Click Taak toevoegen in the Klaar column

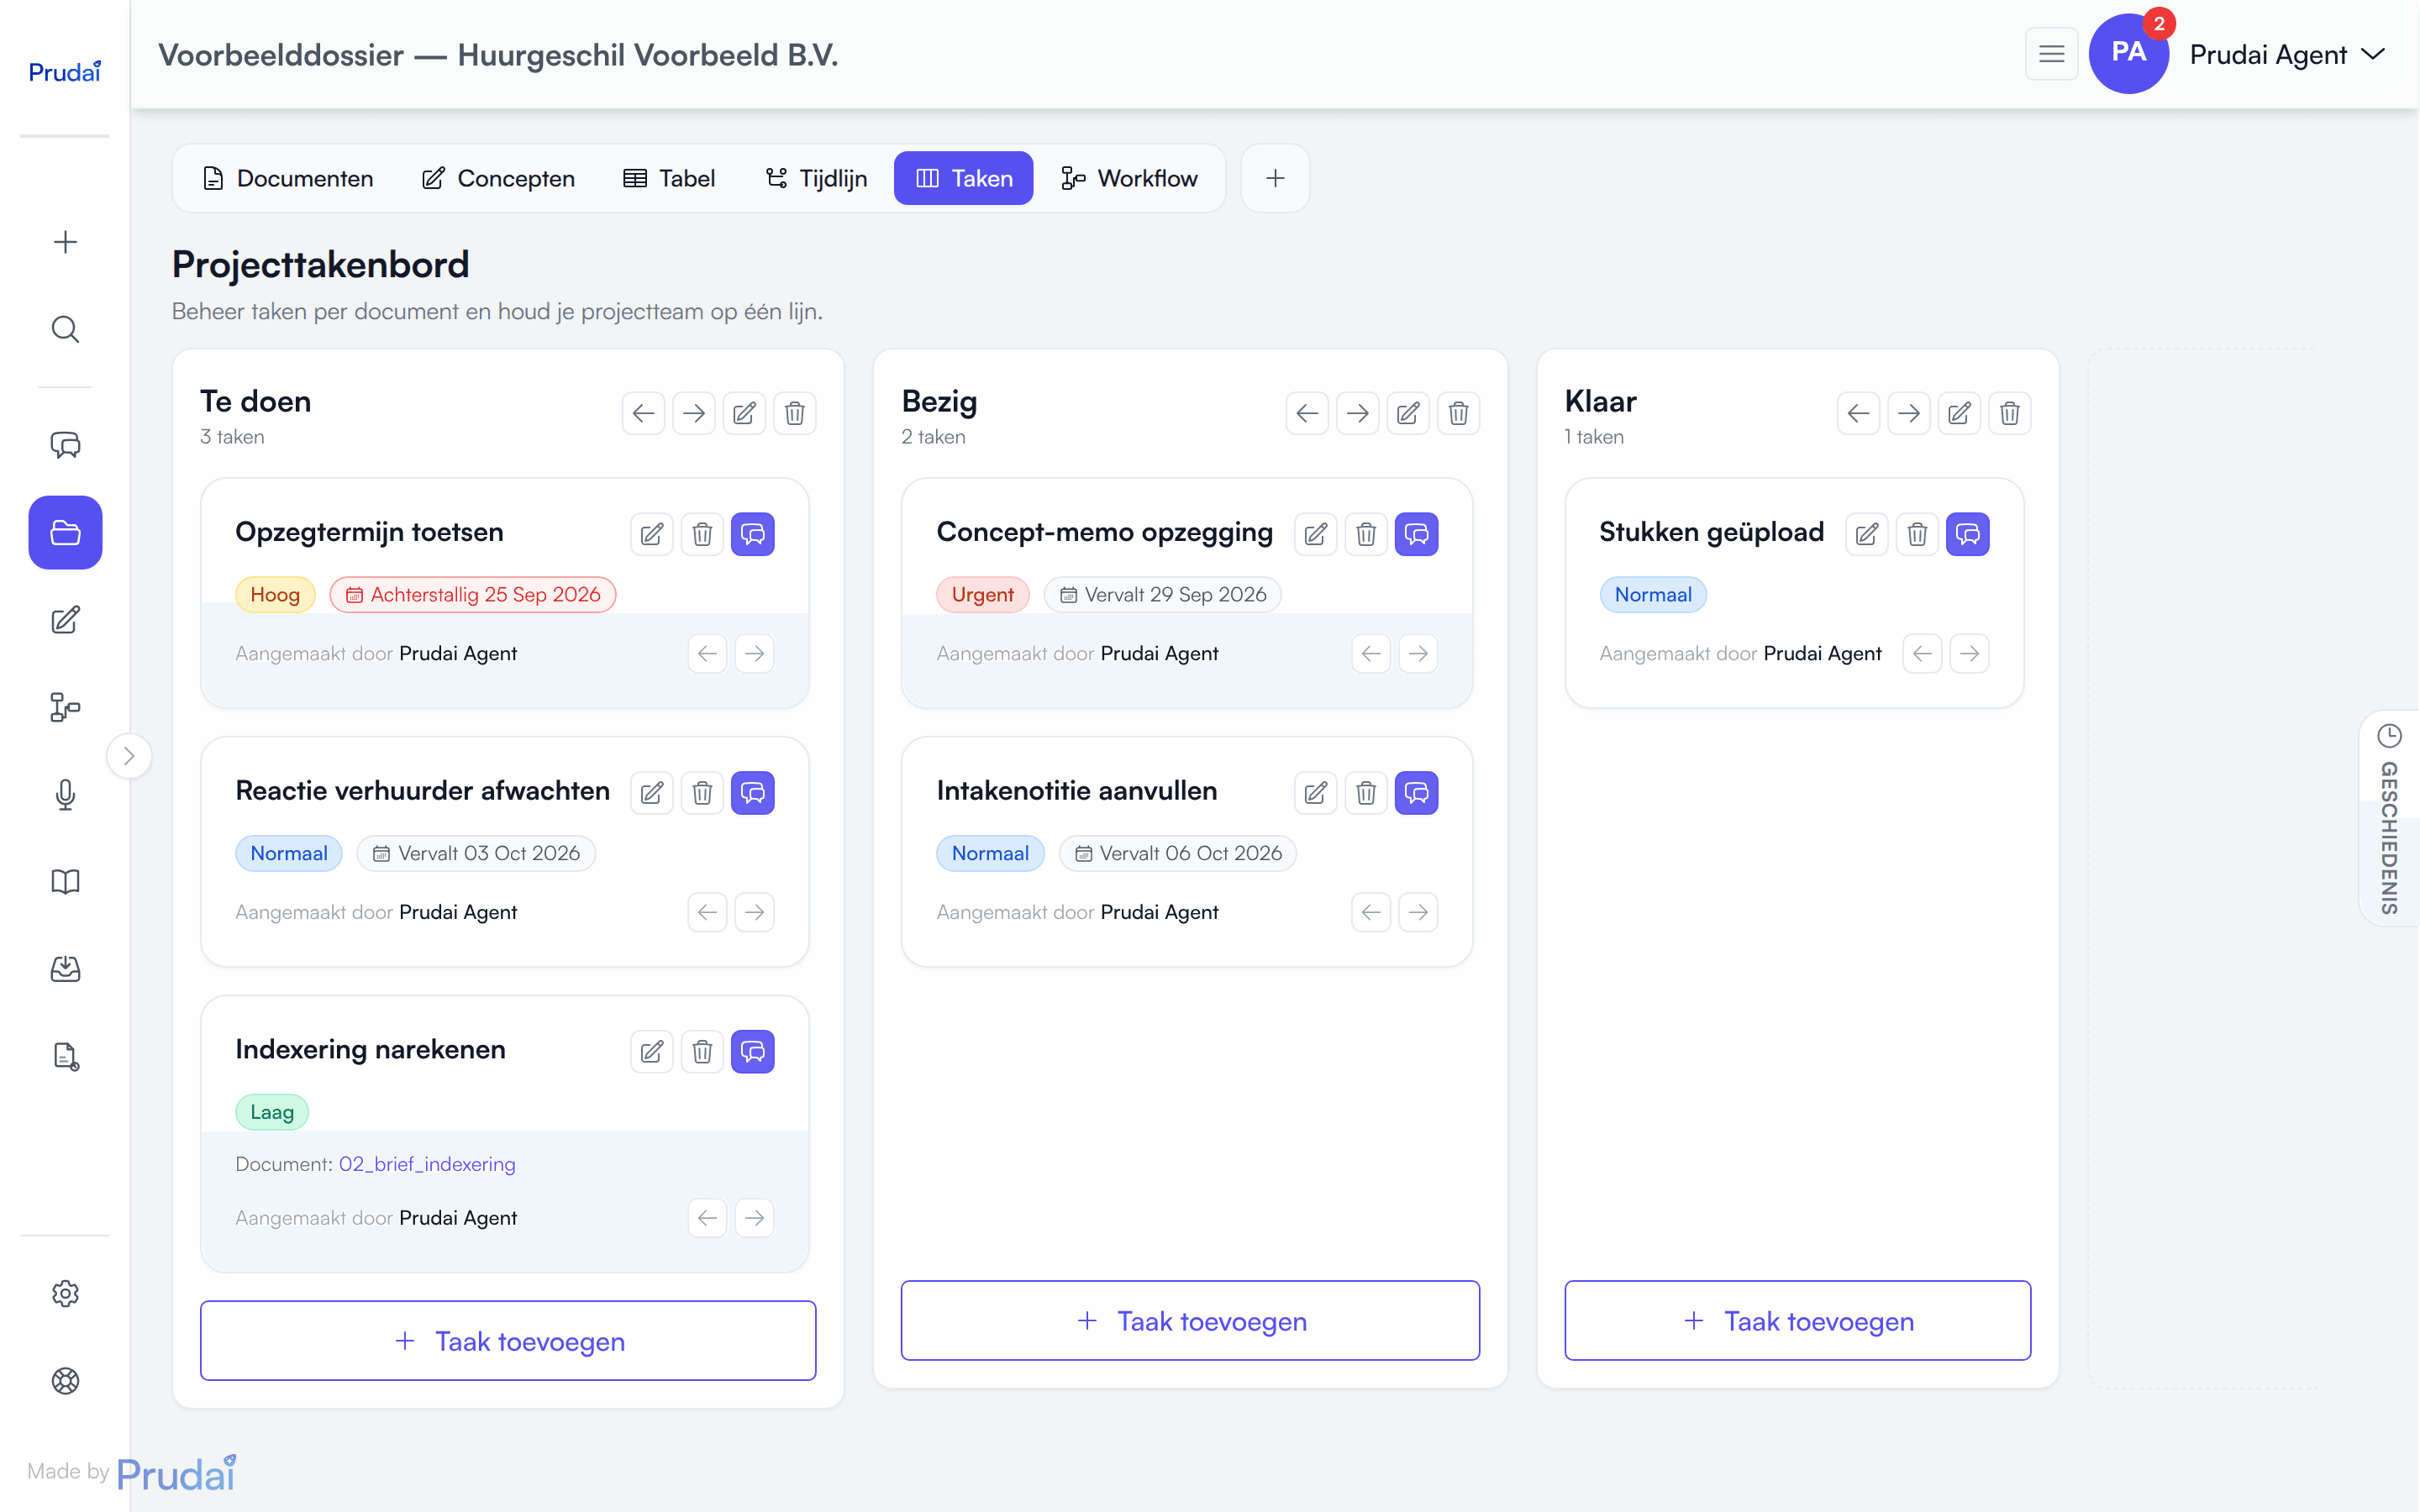pos(1797,1321)
